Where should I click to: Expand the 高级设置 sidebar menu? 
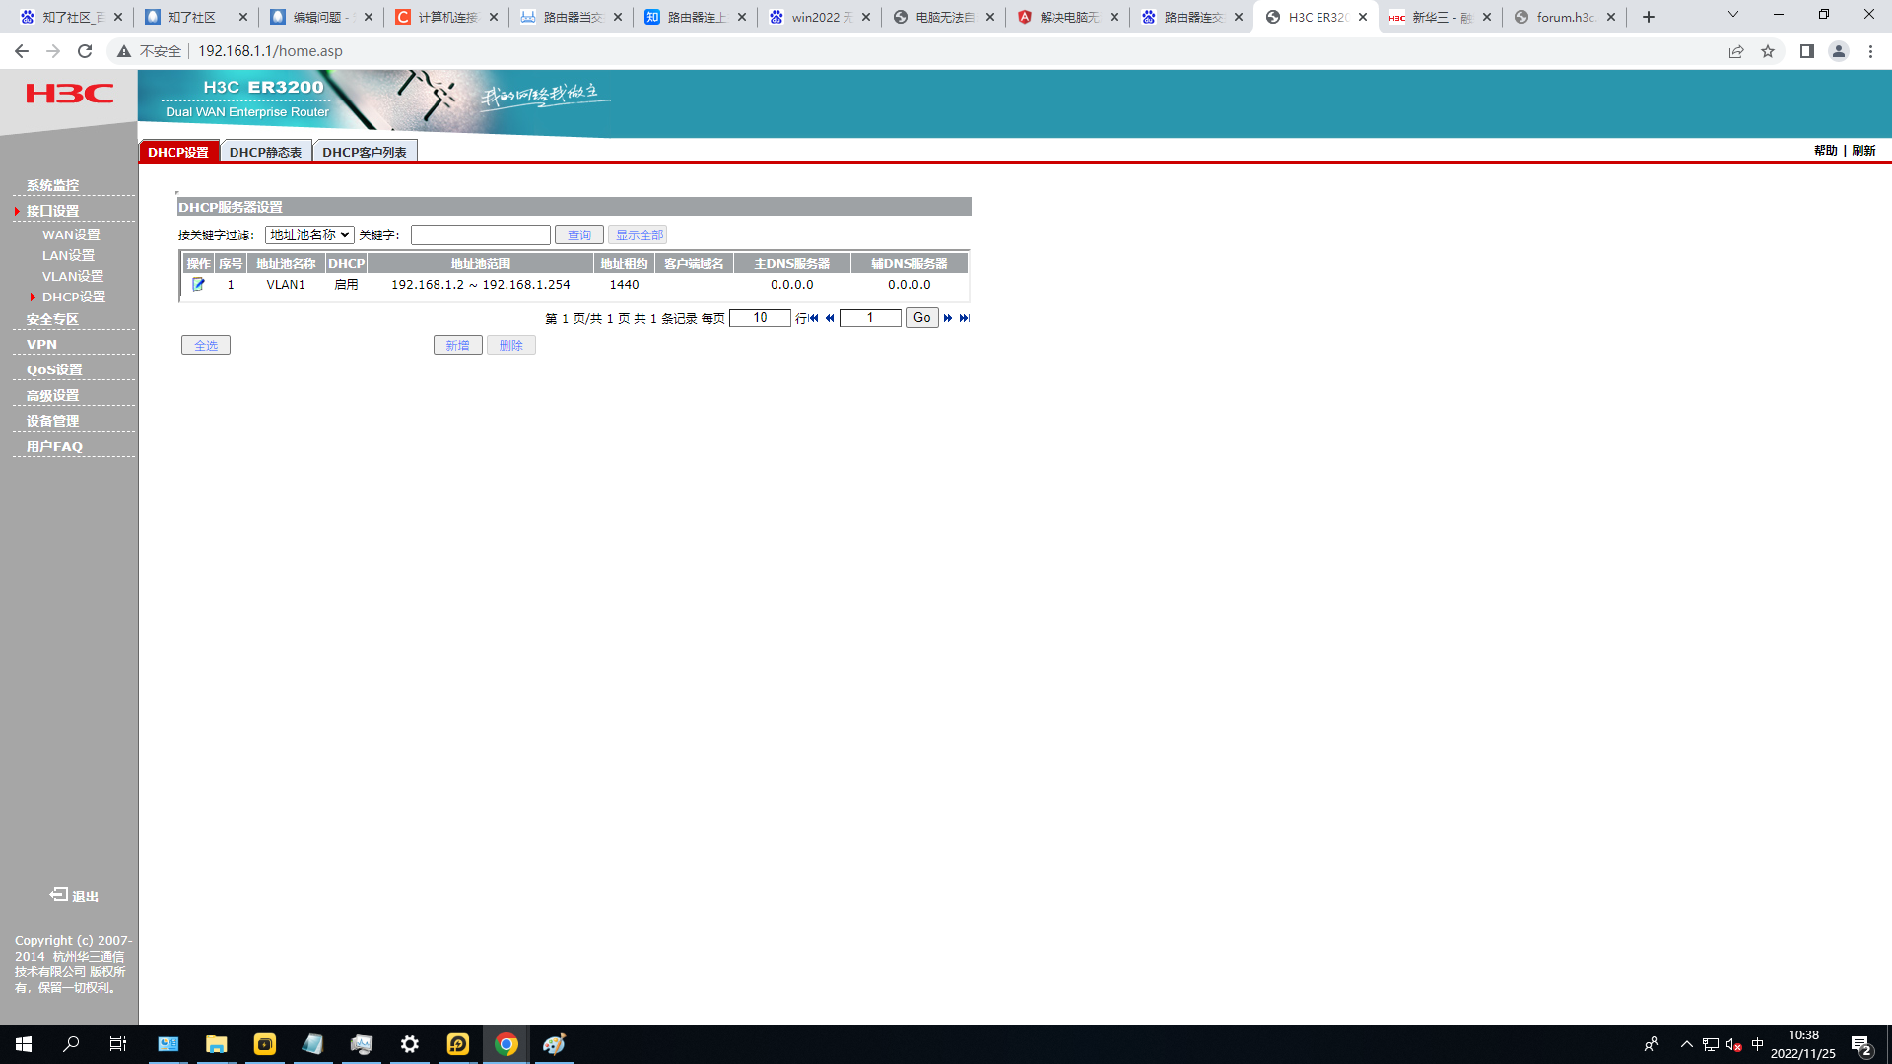52,395
